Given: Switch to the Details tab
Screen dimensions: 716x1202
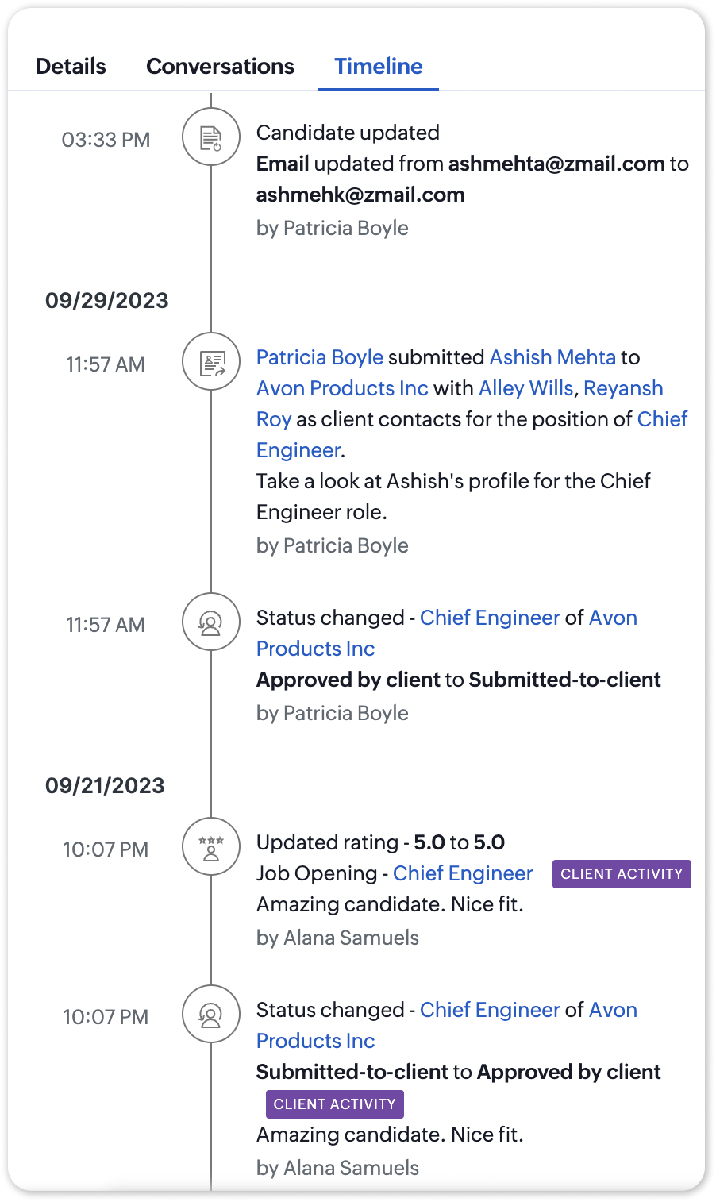Looking at the screenshot, I should tap(71, 66).
